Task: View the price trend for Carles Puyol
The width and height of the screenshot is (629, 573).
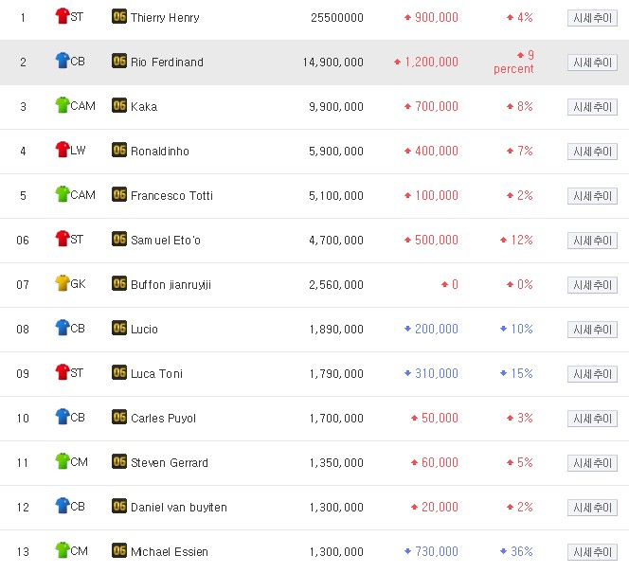Action: [592, 419]
